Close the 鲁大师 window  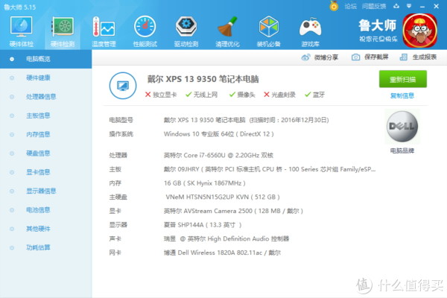[436, 6]
